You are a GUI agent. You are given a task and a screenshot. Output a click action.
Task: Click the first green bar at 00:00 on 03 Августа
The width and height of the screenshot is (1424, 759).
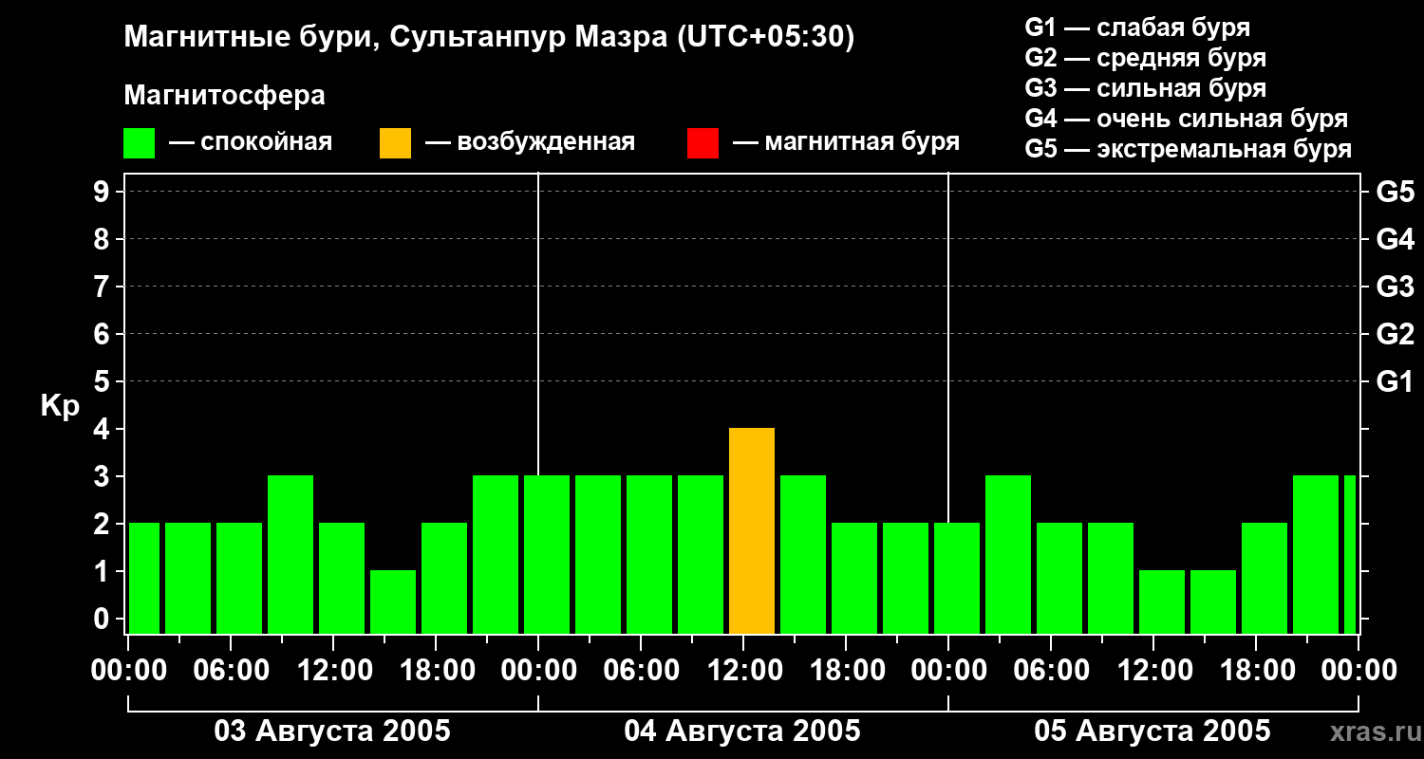144,578
